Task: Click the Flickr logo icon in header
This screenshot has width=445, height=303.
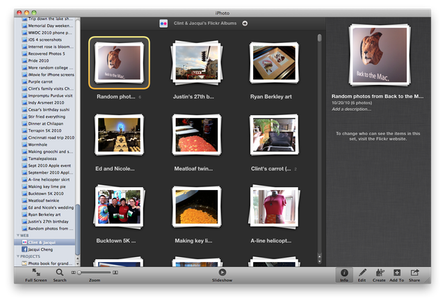Action: tap(163, 24)
